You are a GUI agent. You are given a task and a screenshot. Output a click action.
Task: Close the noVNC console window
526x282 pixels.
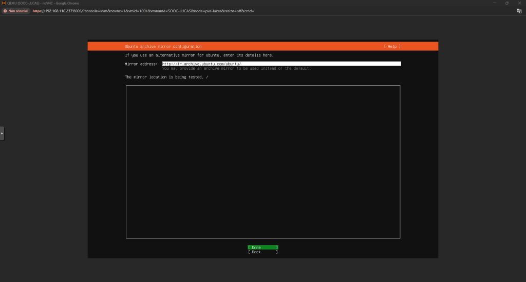(x=519, y=3)
